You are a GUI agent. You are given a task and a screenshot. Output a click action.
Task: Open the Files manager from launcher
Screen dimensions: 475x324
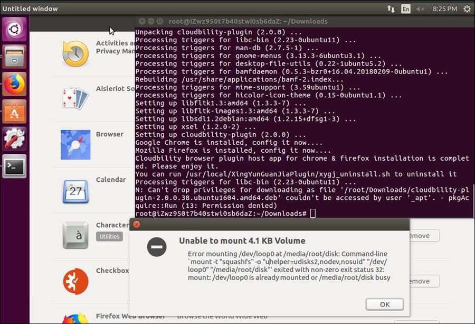click(14, 57)
